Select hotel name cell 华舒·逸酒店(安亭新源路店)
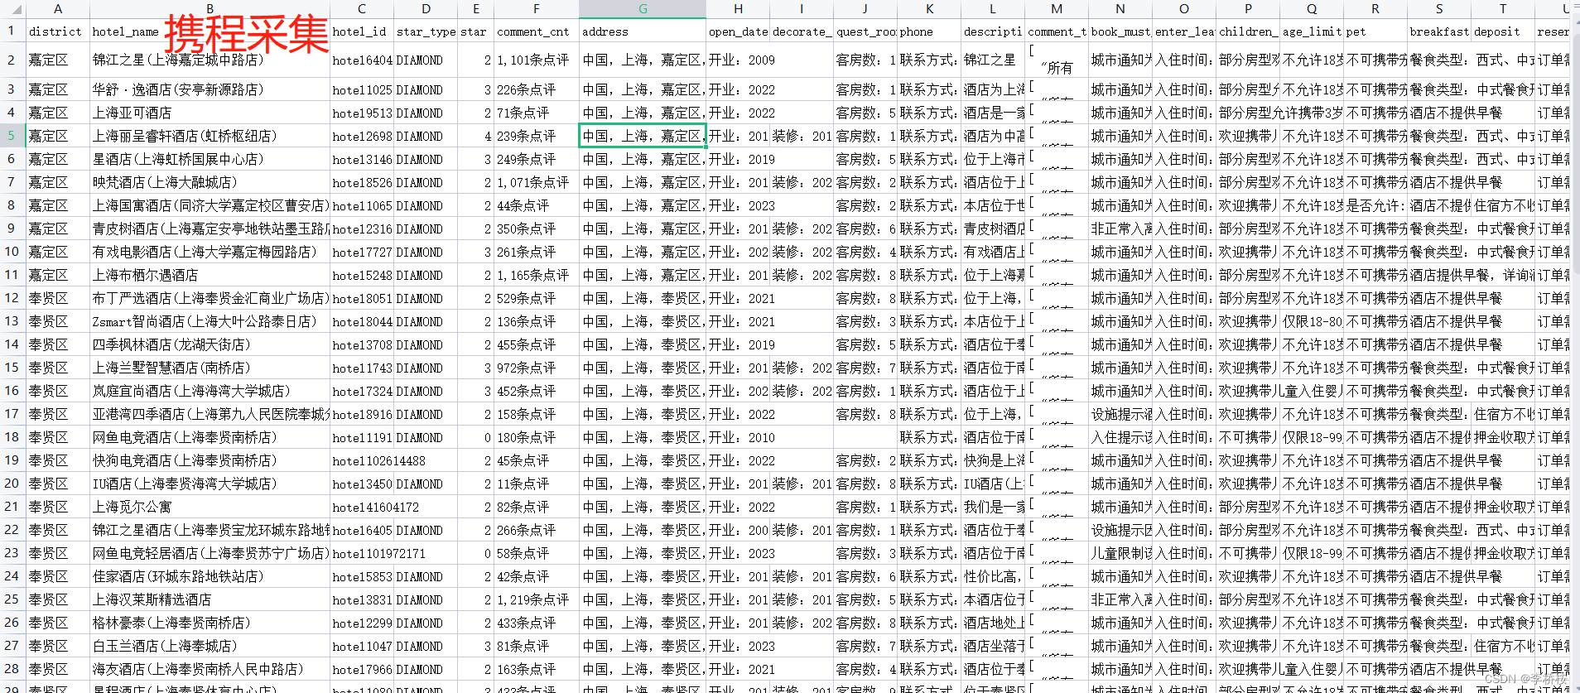 (210, 89)
